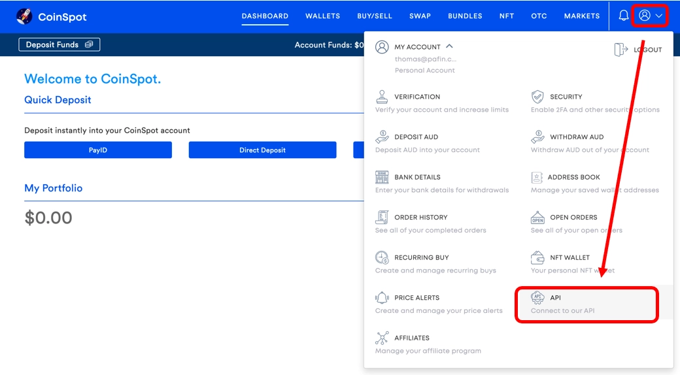This screenshot has height=375, width=680.
Task: Click the Open Orders sign icon
Action: tap(537, 217)
